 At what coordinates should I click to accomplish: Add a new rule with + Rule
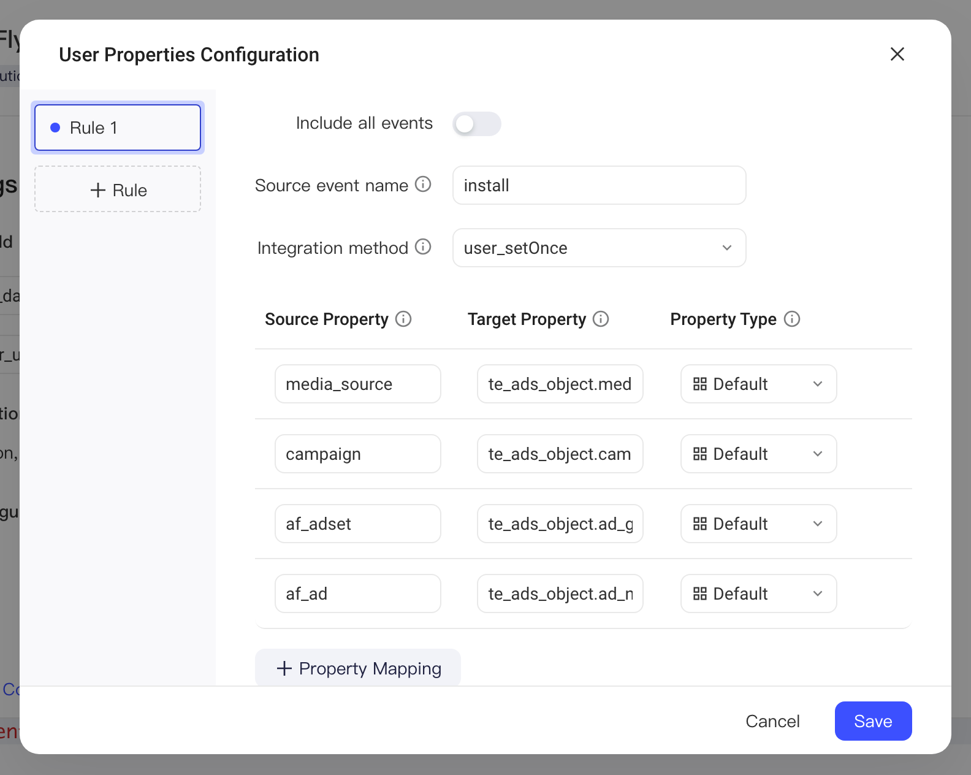(118, 189)
